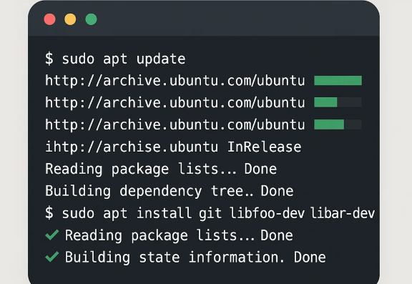Viewport: 412px width, 284px height.
Task: Click the libfoo-dev package name
Action: click(x=267, y=212)
